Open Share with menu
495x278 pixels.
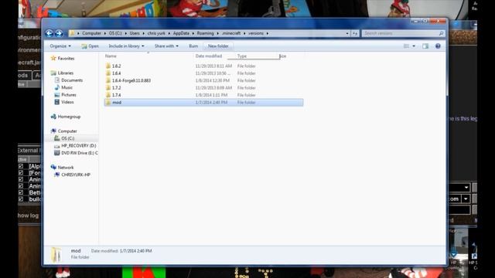click(166, 46)
